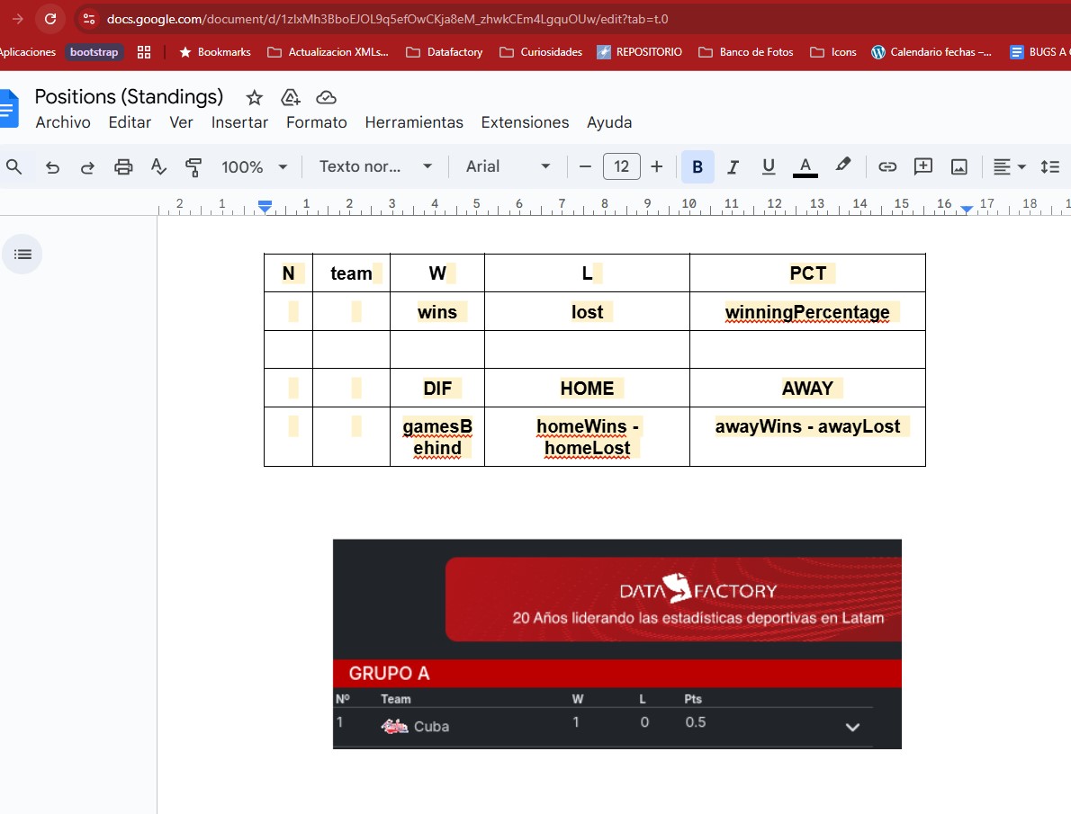Open the 100% zoom dropdown

tap(255, 166)
